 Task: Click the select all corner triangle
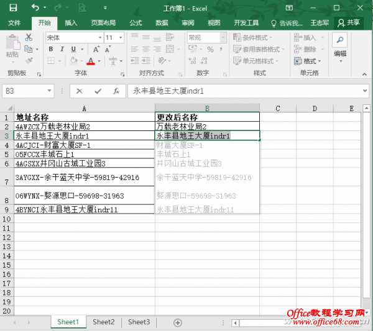coord(9,108)
